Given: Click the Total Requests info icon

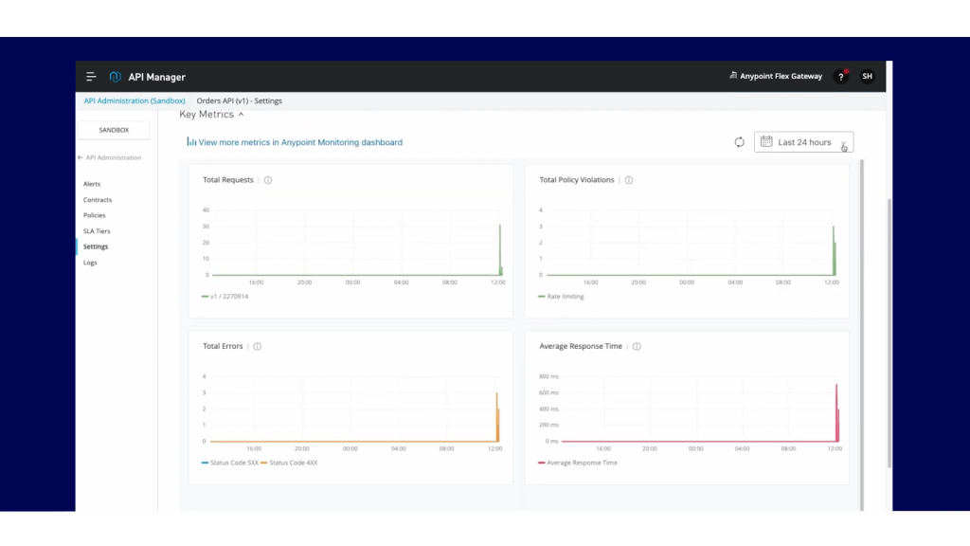Looking at the screenshot, I should [268, 180].
